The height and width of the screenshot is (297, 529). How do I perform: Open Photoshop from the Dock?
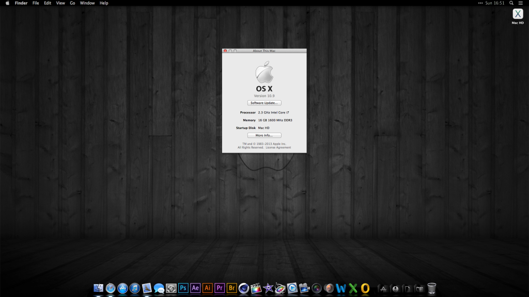click(183, 288)
